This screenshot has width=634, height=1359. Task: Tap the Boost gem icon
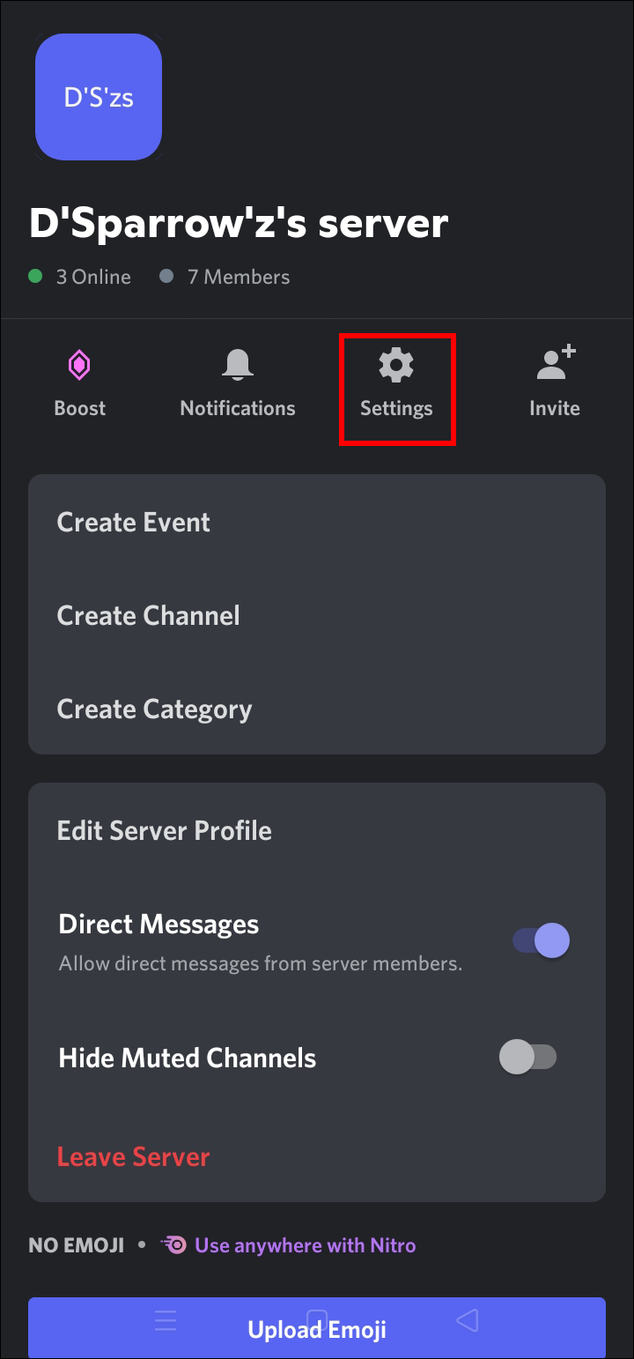(x=79, y=365)
